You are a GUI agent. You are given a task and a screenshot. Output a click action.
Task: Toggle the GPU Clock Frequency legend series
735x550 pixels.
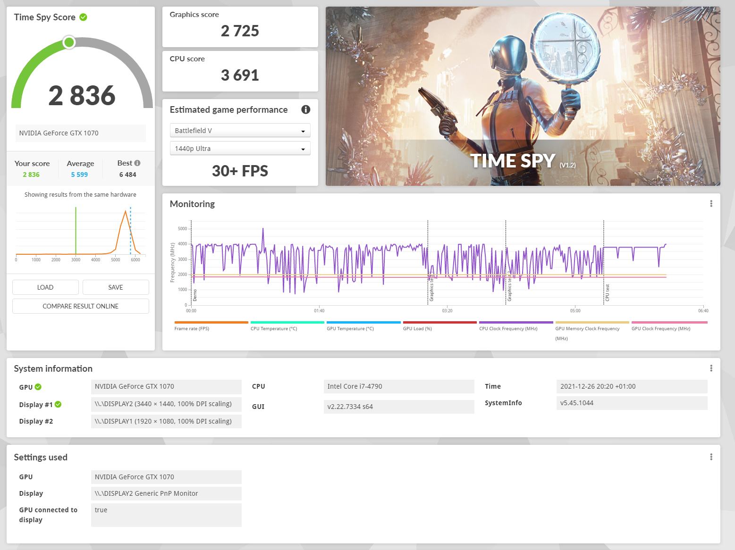coord(669,326)
